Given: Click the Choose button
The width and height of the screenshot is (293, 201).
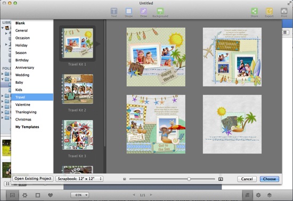Looking at the screenshot, I should (269, 179).
